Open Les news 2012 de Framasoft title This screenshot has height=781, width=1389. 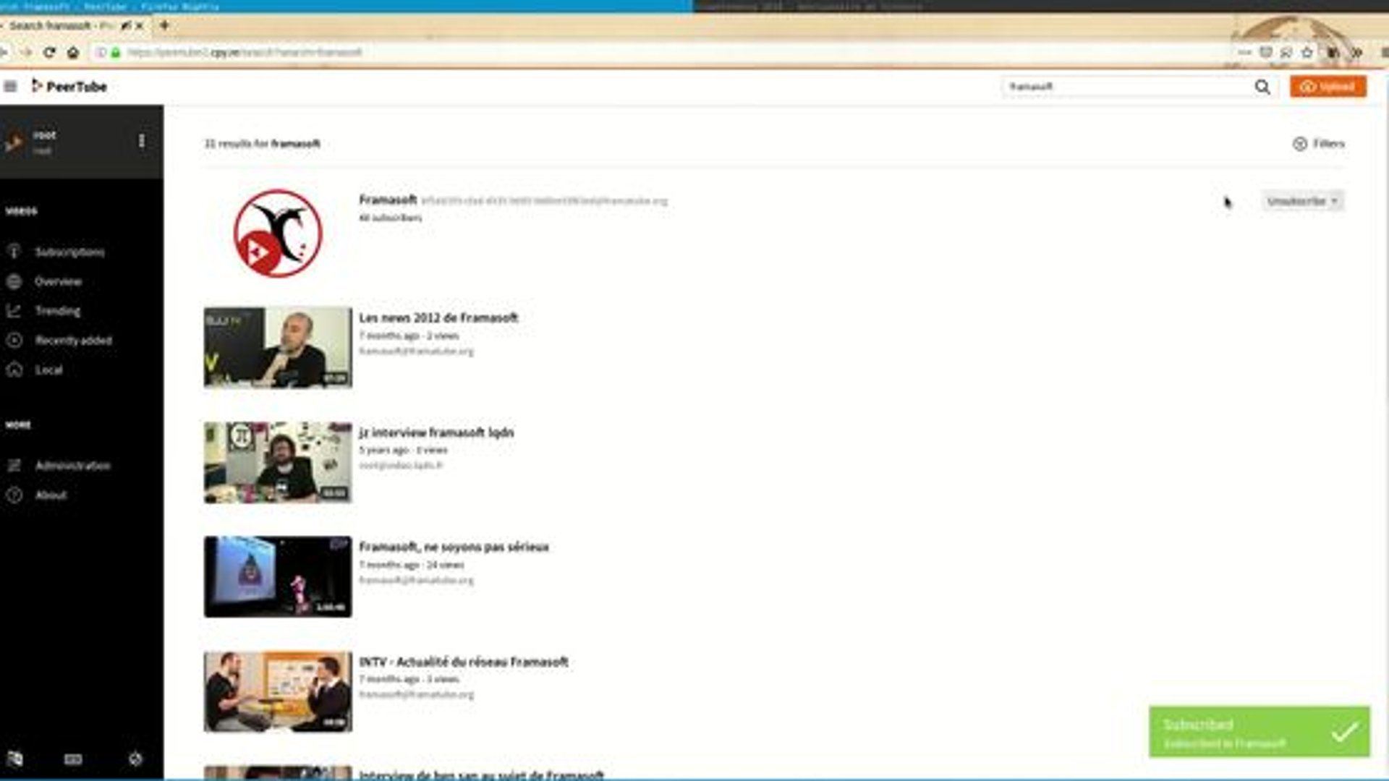438,317
